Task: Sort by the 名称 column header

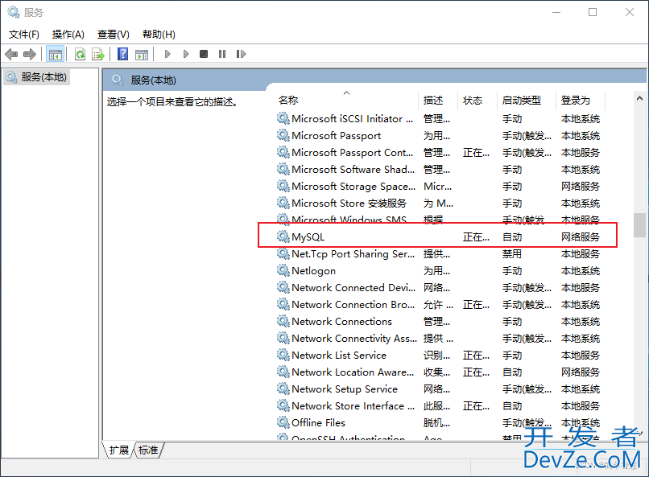Action: (346, 100)
